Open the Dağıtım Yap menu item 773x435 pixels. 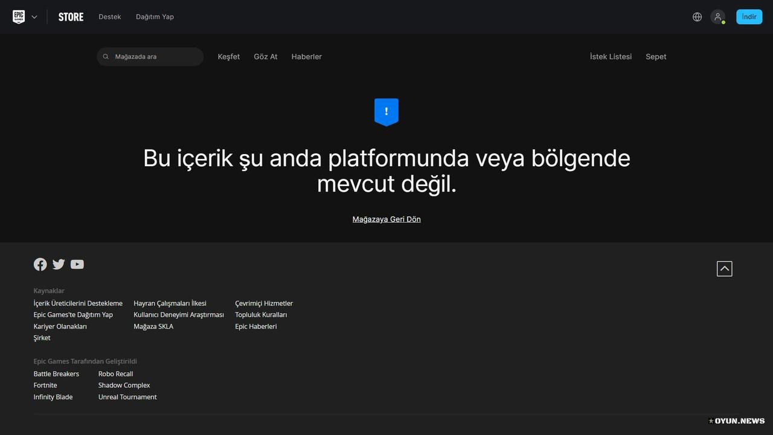click(155, 17)
